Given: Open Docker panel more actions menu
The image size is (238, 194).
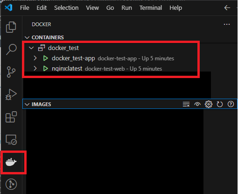Looking at the screenshot, I should pos(227,24).
